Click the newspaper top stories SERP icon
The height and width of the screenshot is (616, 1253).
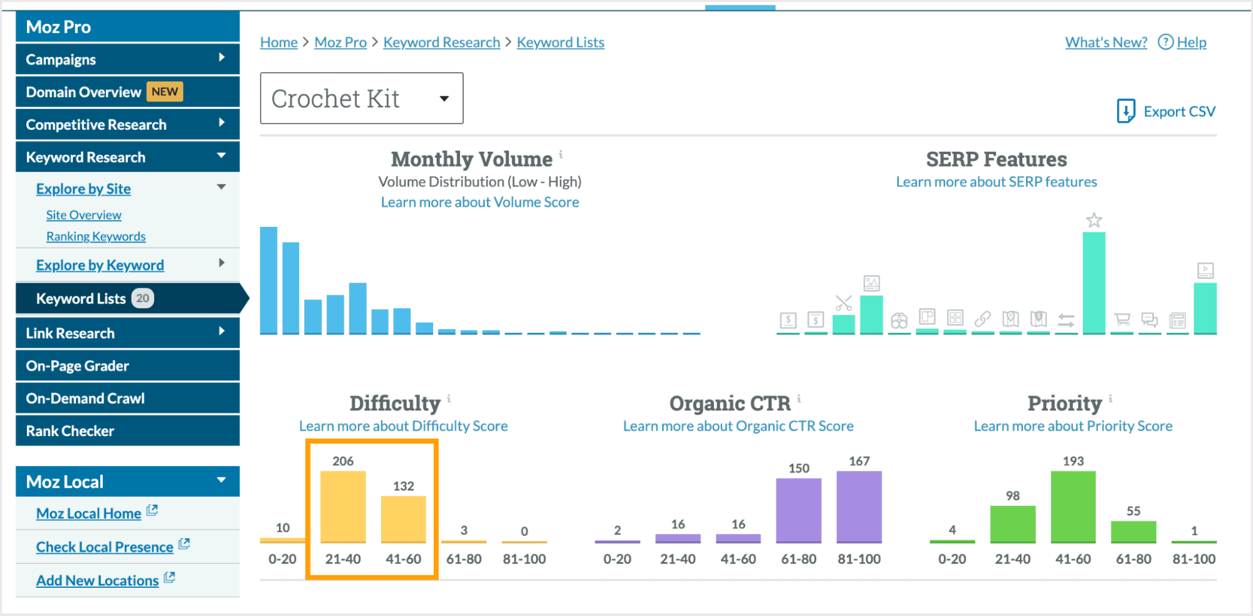coord(1177,321)
